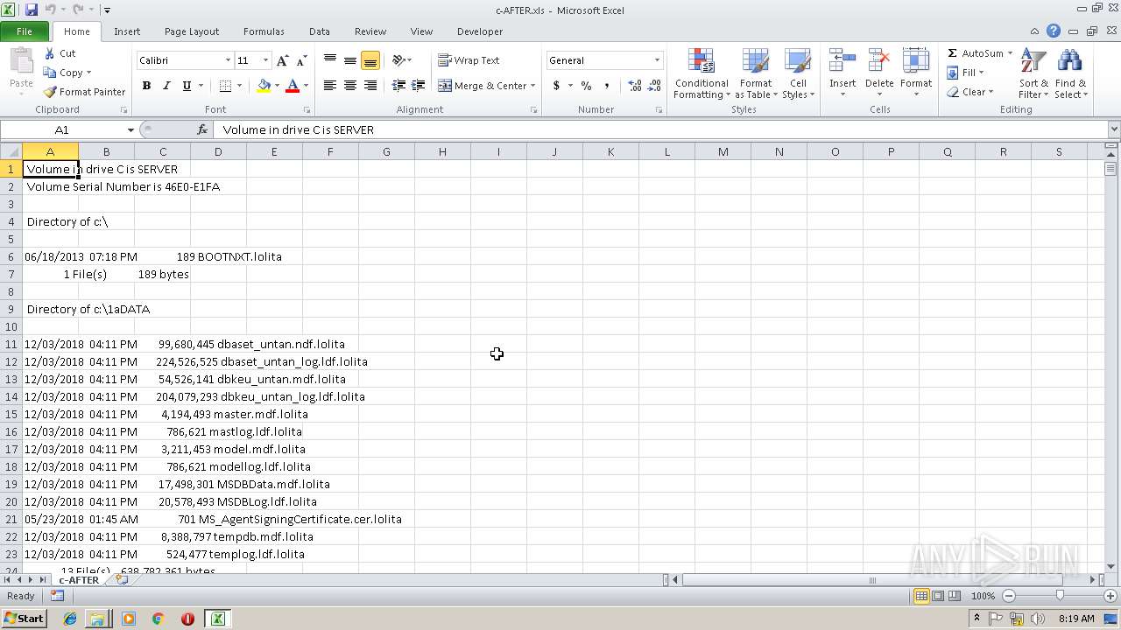Select the c-AFTER sheet tab

(79, 580)
